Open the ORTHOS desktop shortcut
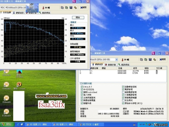 click(x=19, y=74)
